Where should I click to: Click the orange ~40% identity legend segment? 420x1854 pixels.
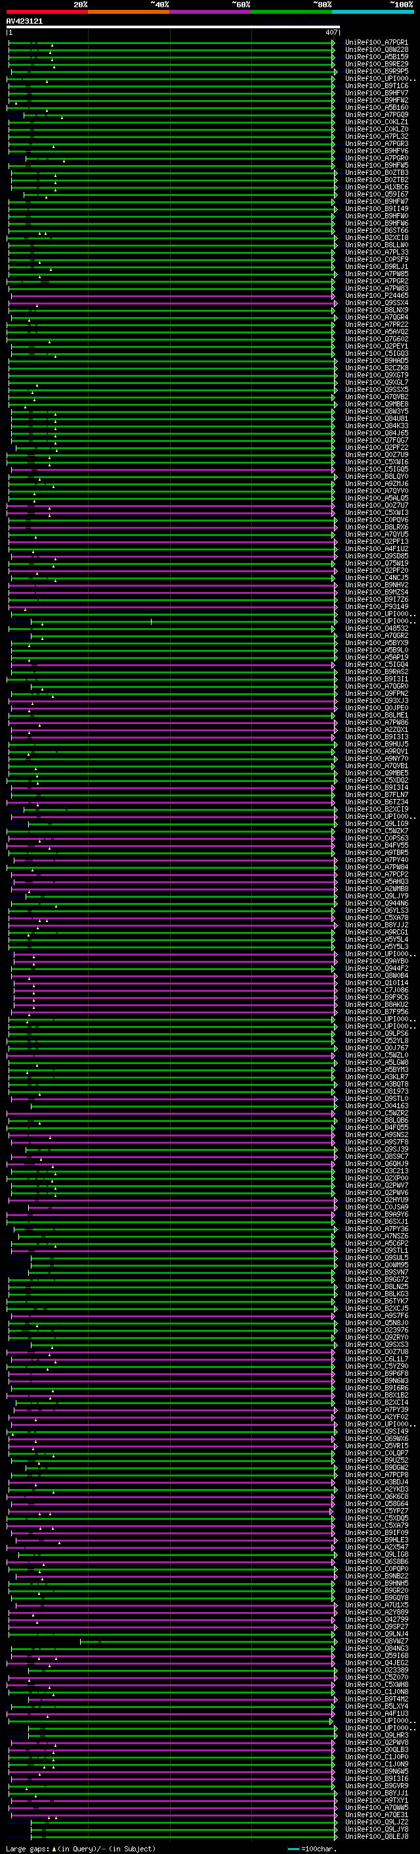coord(129,12)
